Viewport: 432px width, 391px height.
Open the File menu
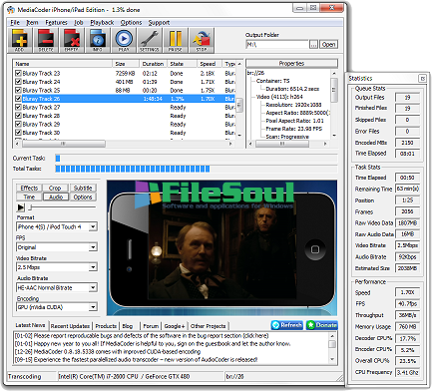click(15, 23)
